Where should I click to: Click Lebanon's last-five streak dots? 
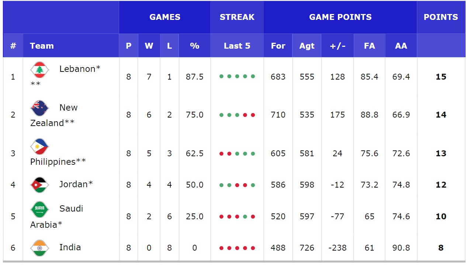click(x=237, y=77)
